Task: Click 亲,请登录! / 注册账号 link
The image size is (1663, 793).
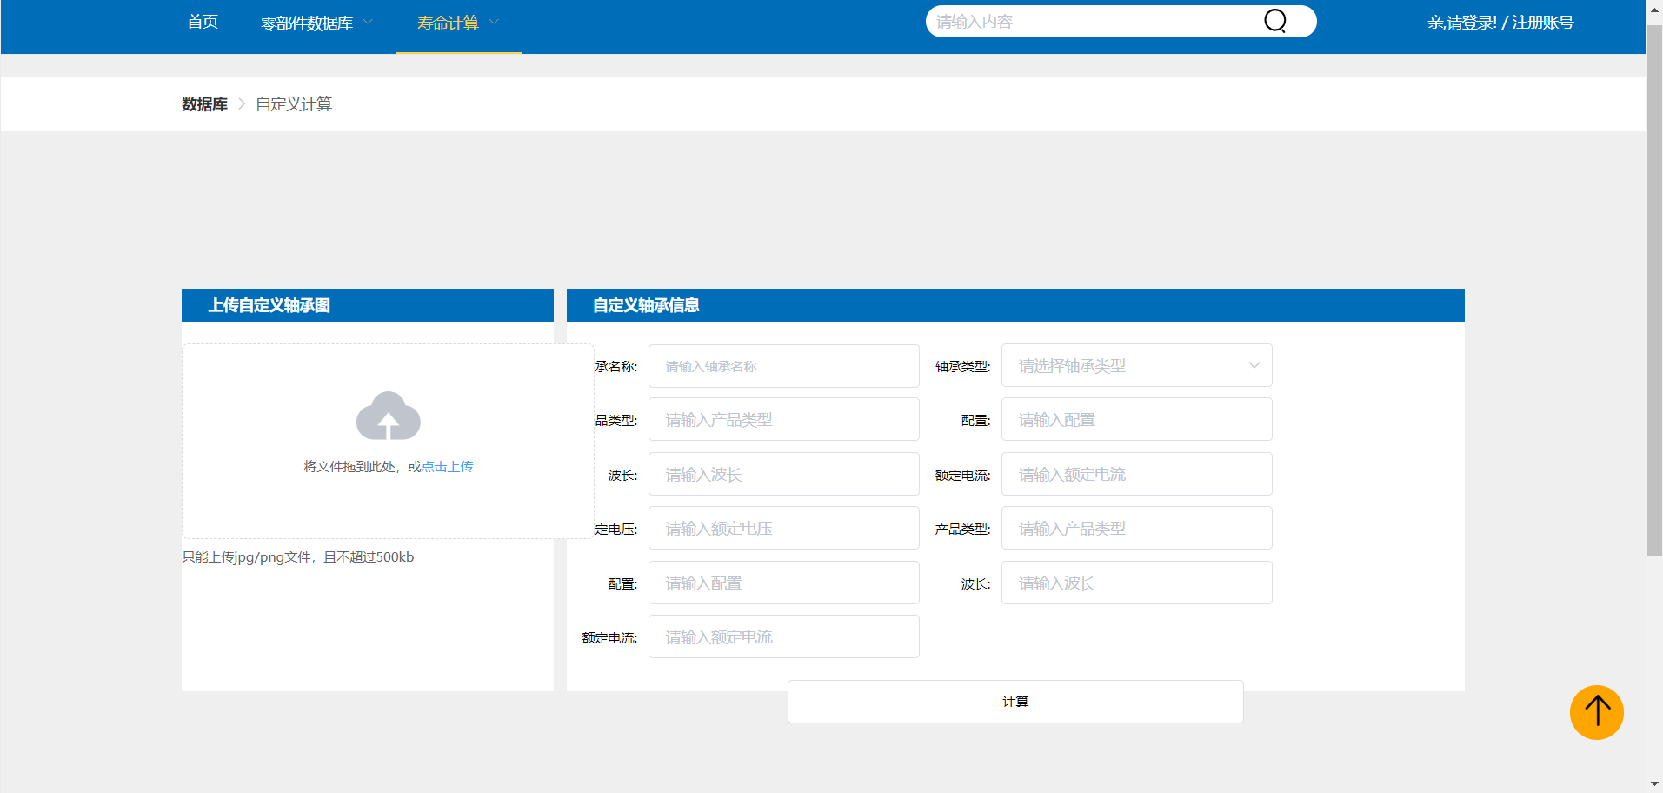Action: [1500, 23]
